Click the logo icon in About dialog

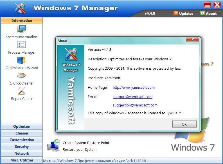point(71,54)
